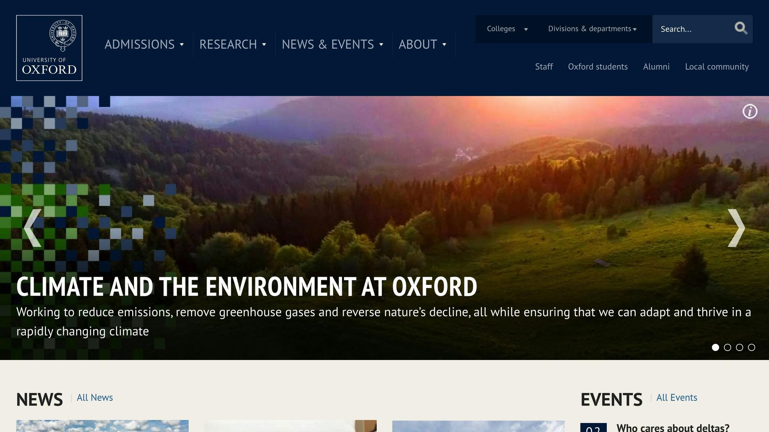Click inside the Search input field
The width and height of the screenshot is (769, 432).
(691, 29)
